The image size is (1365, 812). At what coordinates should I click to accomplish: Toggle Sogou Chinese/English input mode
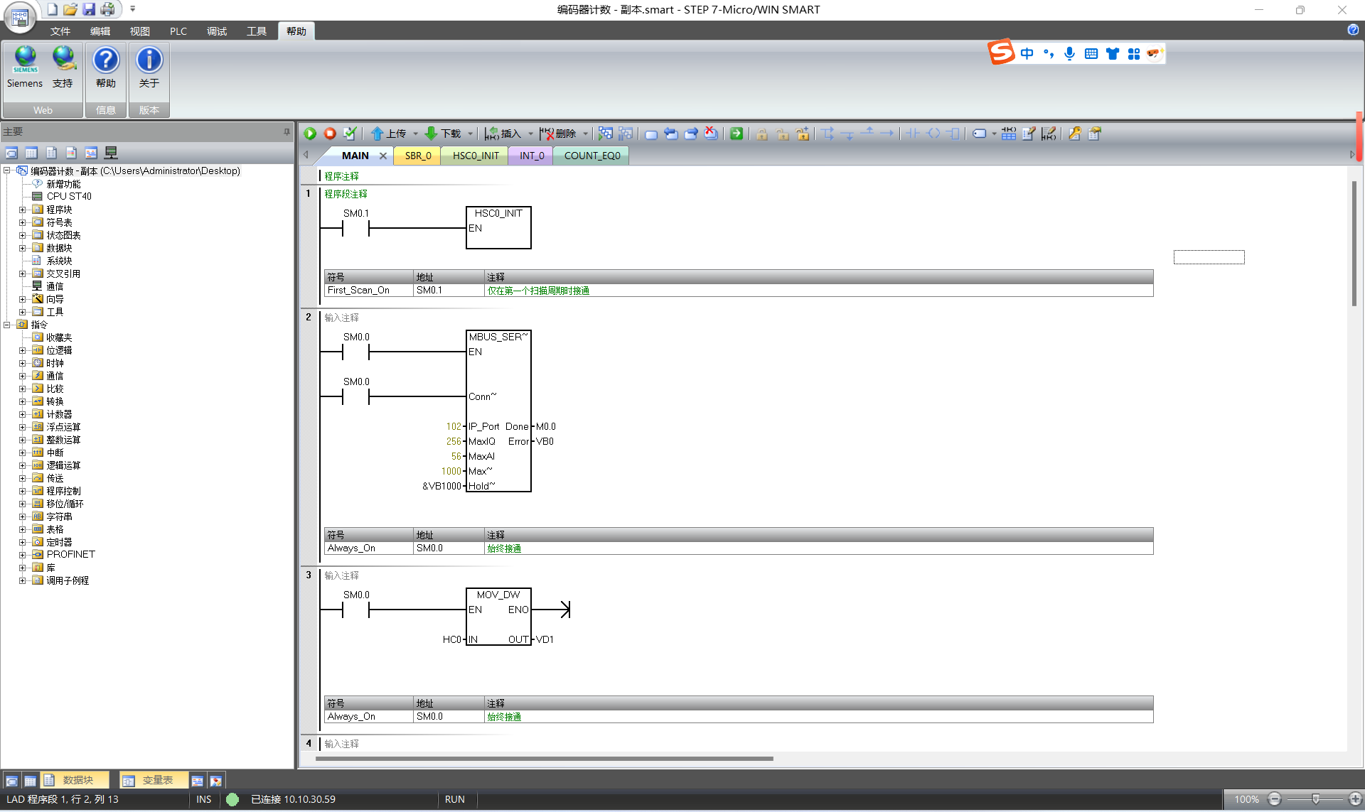(x=1027, y=53)
